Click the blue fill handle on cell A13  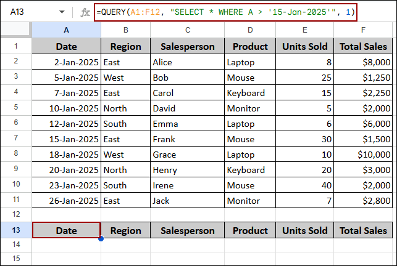point(101,238)
